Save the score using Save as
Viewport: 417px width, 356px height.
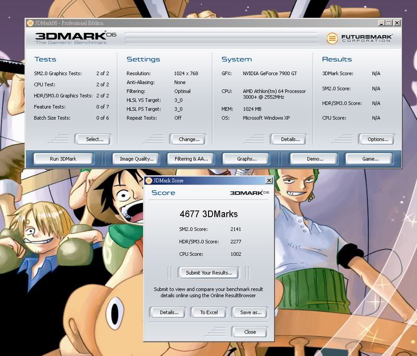(x=250, y=312)
